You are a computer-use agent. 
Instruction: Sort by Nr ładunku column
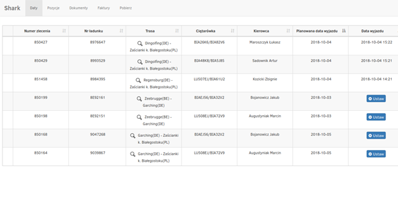click(x=97, y=31)
